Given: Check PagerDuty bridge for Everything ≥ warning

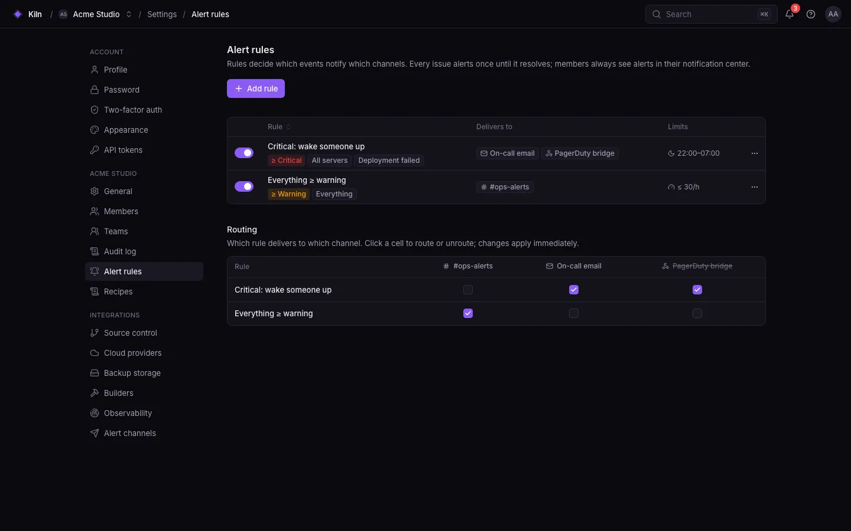Looking at the screenshot, I should click(697, 313).
